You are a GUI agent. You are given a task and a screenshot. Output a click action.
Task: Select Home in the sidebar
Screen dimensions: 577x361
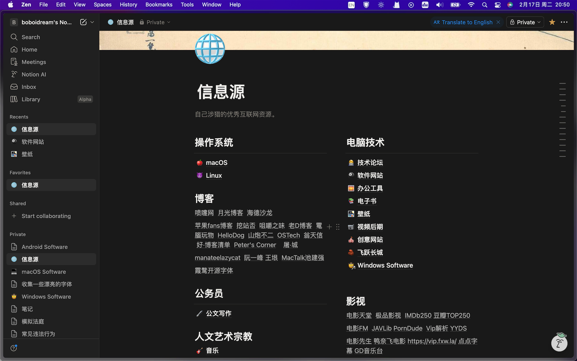(29, 49)
